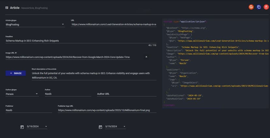The width and height of the screenshot is (270, 138).
Task: Open the Author @type Person dropdown
Action: point(37,94)
